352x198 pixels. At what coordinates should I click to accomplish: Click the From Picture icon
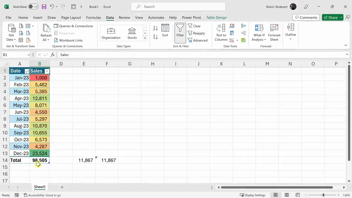click(x=28, y=26)
